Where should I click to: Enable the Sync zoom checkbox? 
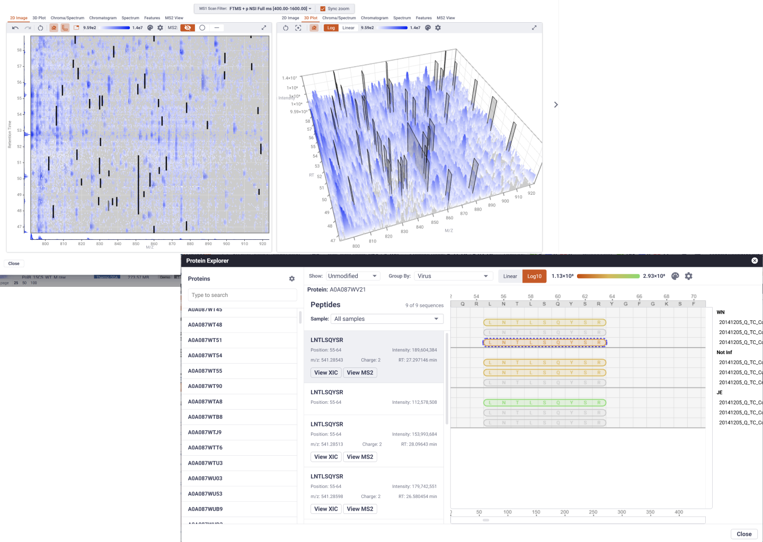pyautogui.click(x=324, y=8)
